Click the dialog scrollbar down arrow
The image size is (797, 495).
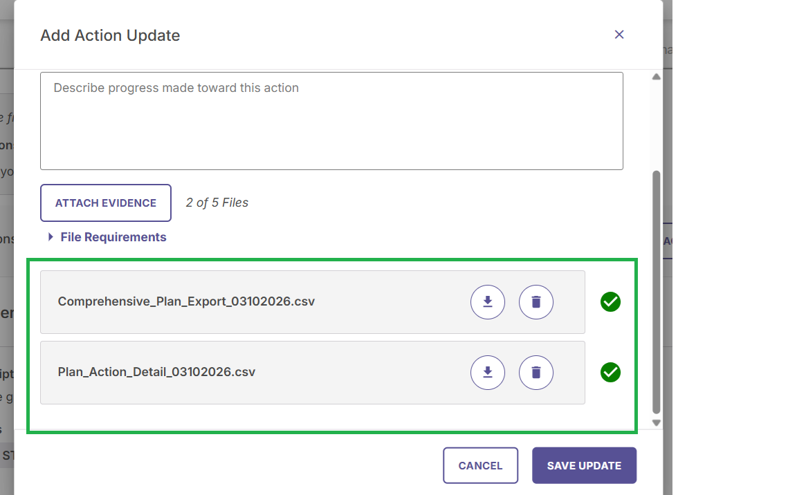point(656,423)
